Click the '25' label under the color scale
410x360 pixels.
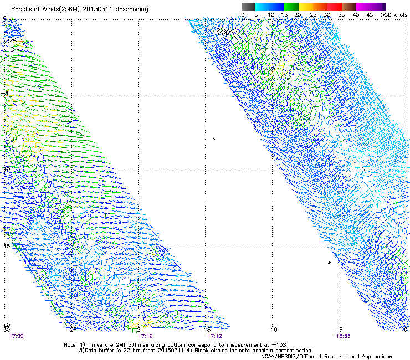pyautogui.click(x=312, y=14)
